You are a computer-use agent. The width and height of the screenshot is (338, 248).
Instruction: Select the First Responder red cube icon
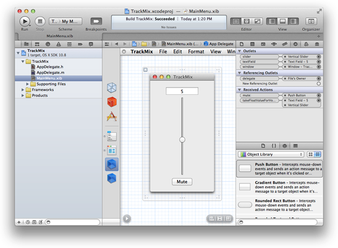pyautogui.click(x=112, y=102)
